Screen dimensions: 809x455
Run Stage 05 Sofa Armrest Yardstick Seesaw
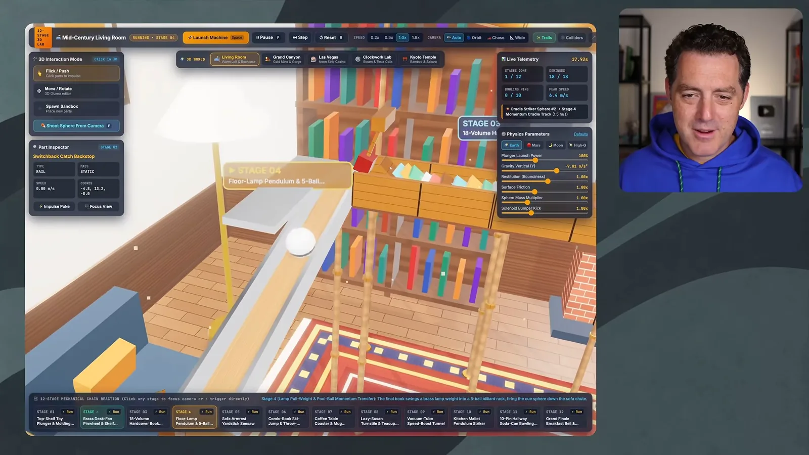pyautogui.click(x=253, y=412)
